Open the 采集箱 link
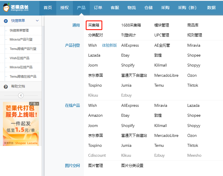Image resolution: width=223 pixels, height=176 pixels. click(94, 25)
